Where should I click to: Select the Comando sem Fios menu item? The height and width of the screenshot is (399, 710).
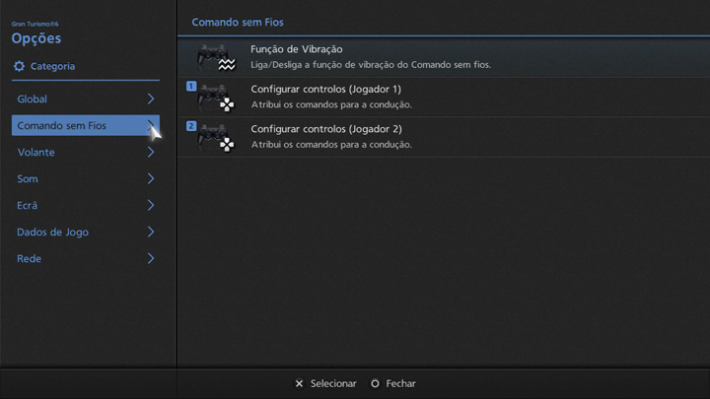62,126
